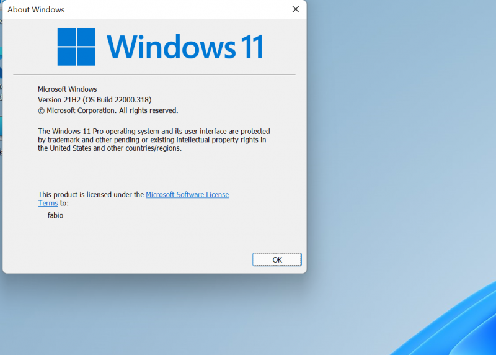
Task: Click the 'Version 21H2 (OS Build 22000.318)' text
Action: 95,100
